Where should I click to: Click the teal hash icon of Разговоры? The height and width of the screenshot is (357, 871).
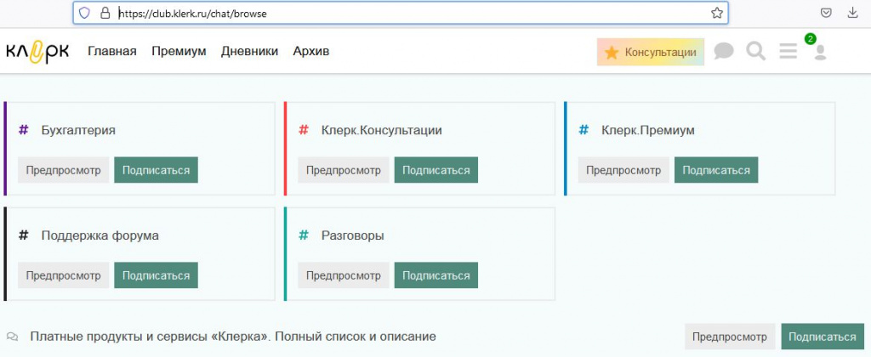pos(304,235)
